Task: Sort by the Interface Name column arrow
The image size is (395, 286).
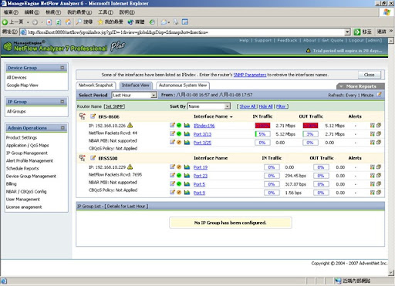Action: pos(231,116)
